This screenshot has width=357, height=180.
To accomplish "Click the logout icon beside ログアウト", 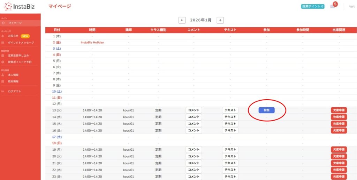I will [x=3, y=92].
